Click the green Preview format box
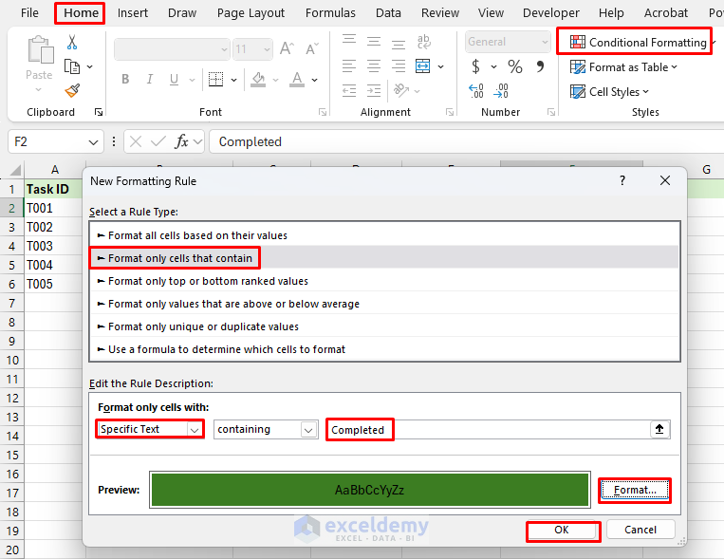The width and height of the screenshot is (724, 559). pos(370,490)
